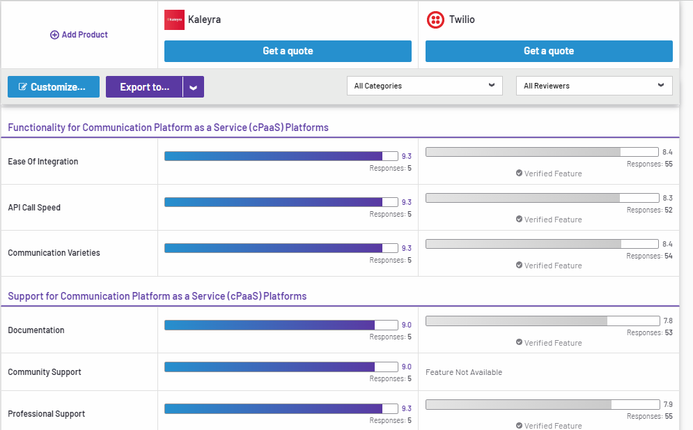
Task: Click the Customize button
Action: pos(54,86)
